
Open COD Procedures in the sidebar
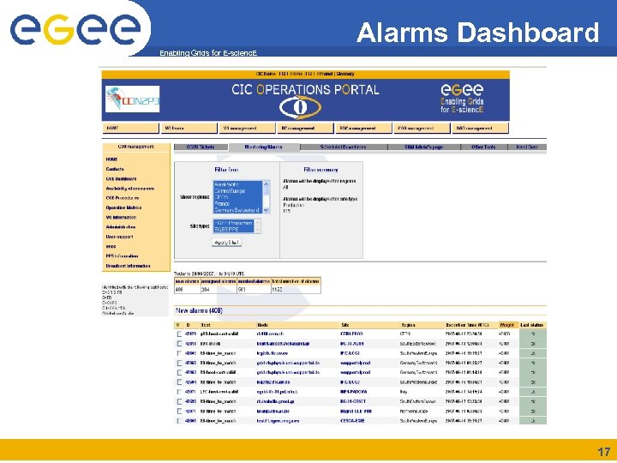(x=123, y=198)
